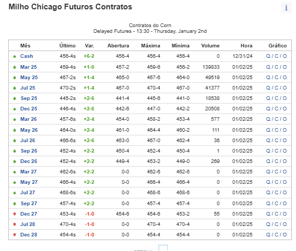Open the Cash contract link

click(27, 56)
